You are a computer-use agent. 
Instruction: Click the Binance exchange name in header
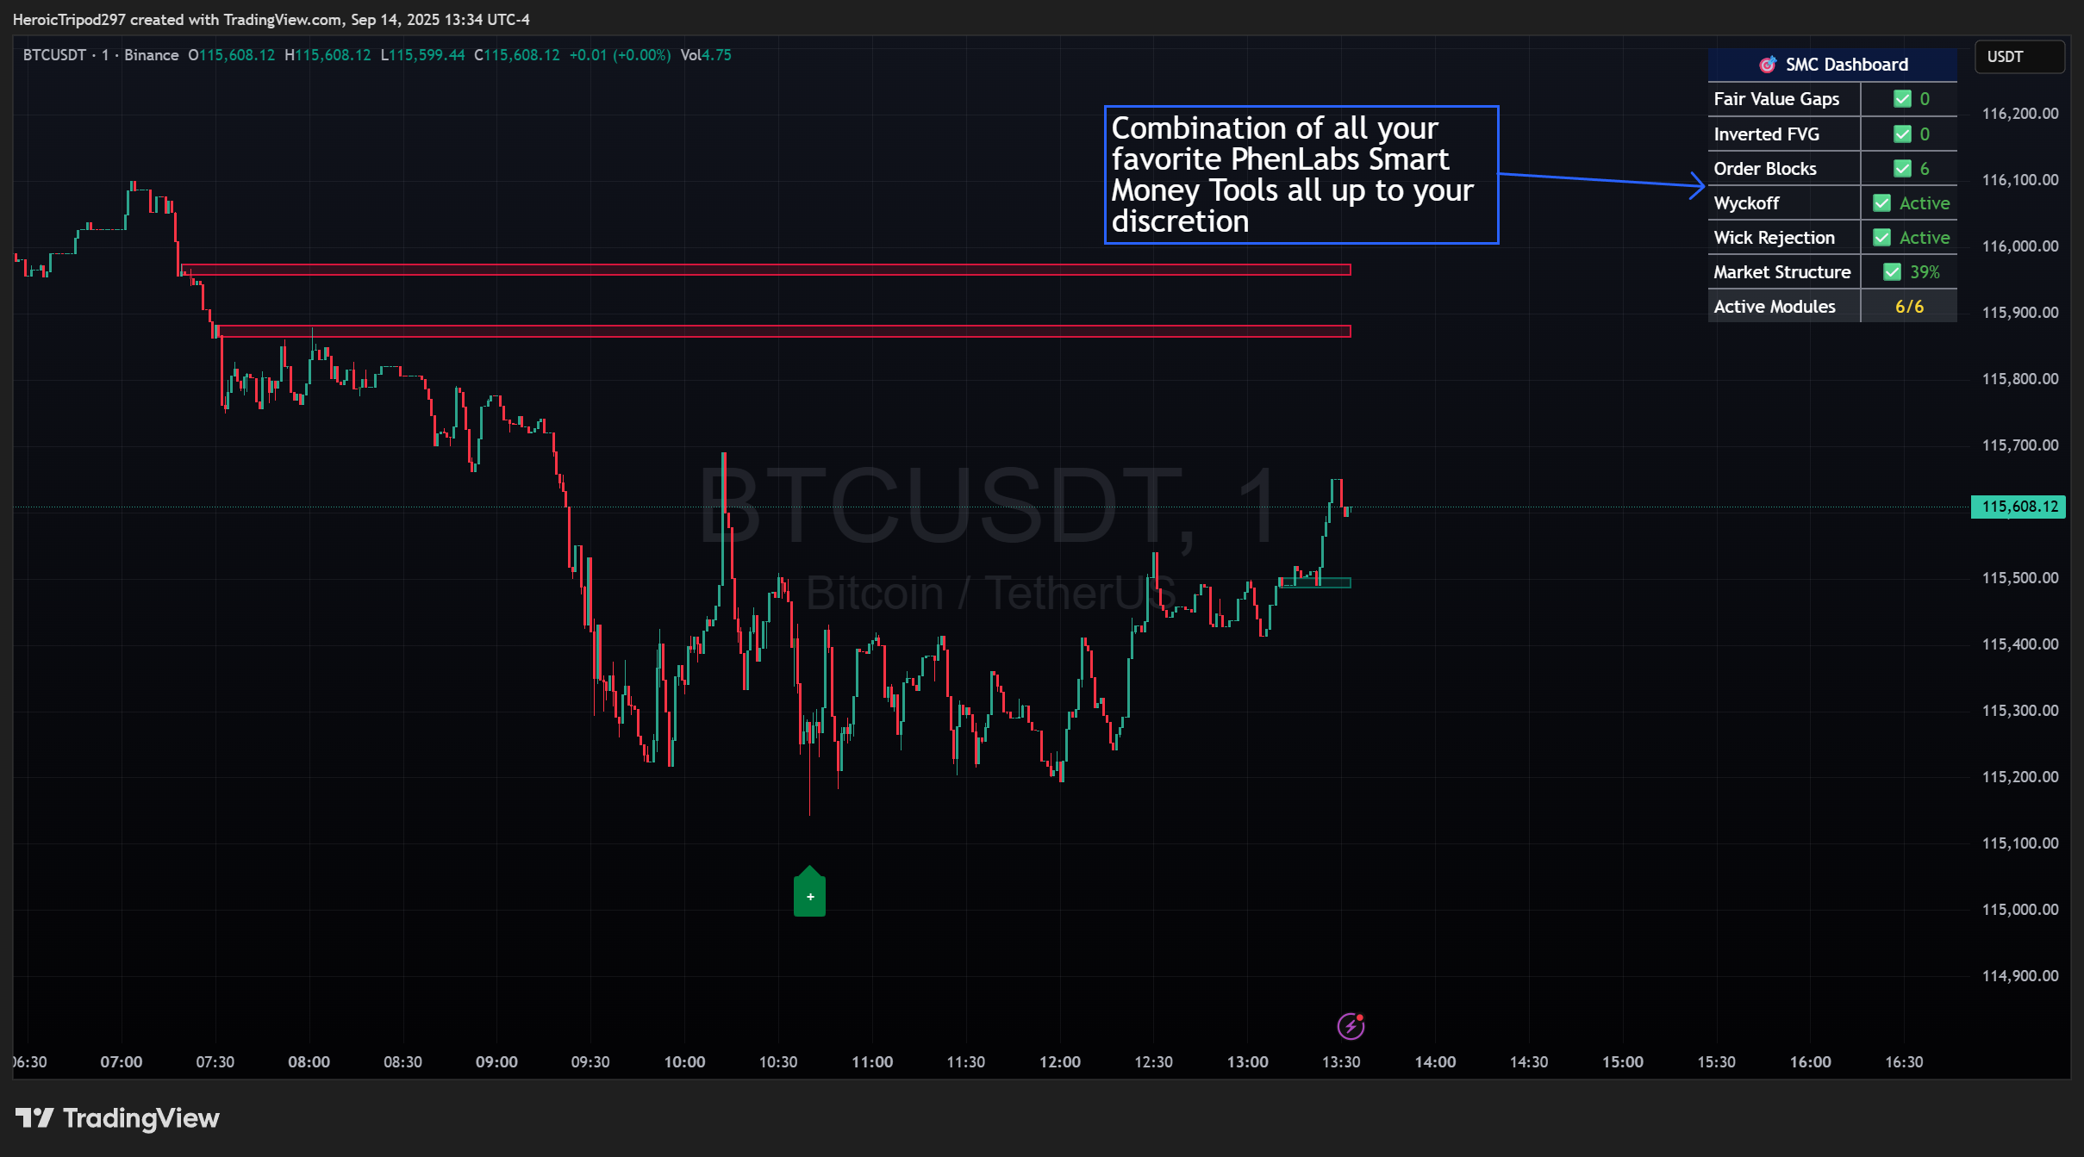tap(151, 55)
